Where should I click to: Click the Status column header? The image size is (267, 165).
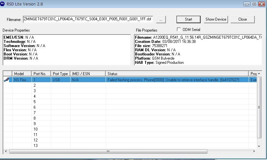click(177, 73)
